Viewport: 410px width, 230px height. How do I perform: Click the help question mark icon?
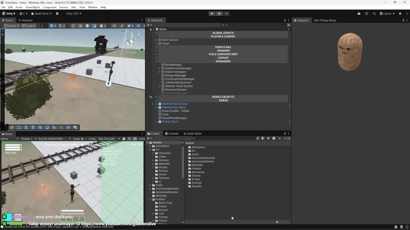pyautogui.click(x=401, y=13)
